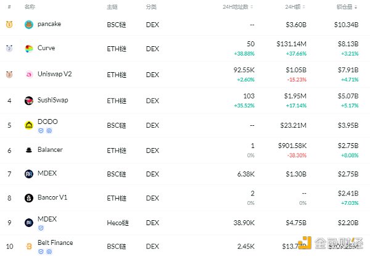Sort by the locked value column
This screenshot has height=256, width=370.
pyautogui.click(x=349, y=7)
